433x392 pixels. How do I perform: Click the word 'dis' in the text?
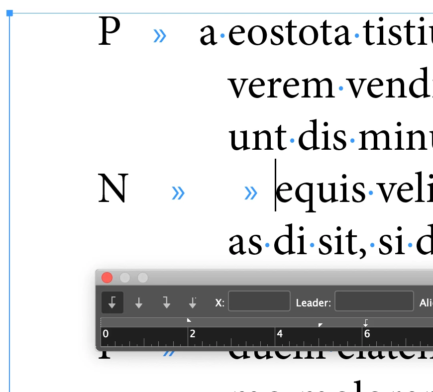pyautogui.click(x=322, y=135)
